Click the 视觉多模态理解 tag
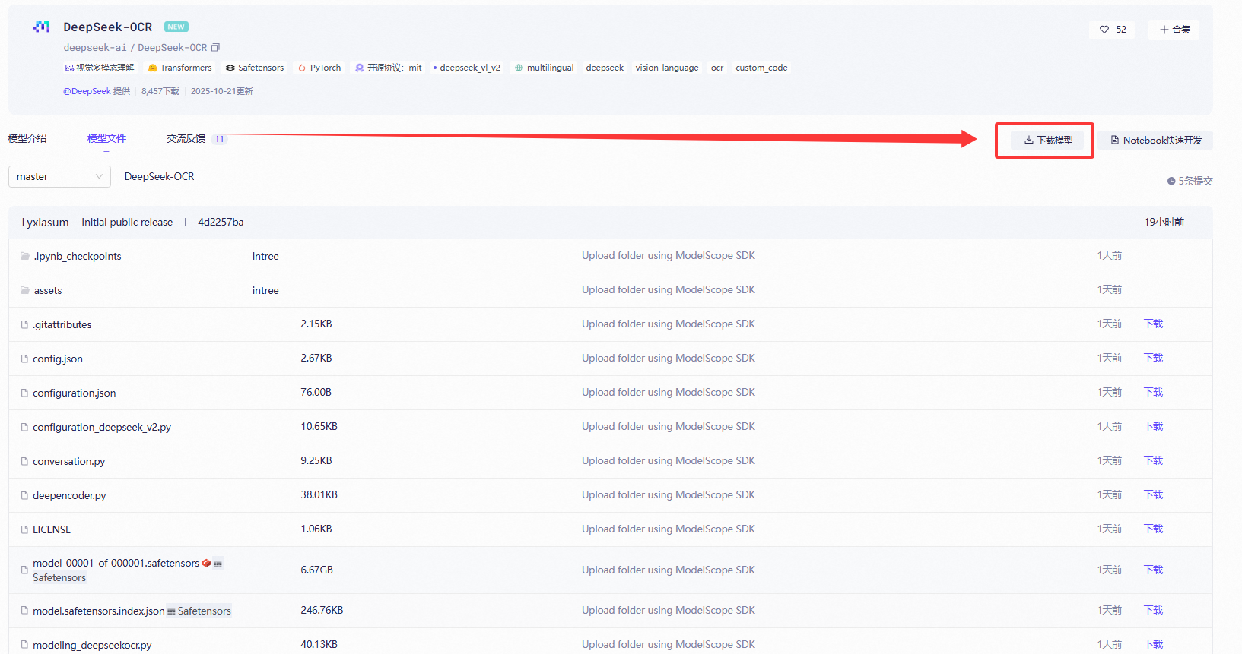The height and width of the screenshot is (654, 1242). pyautogui.click(x=100, y=68)
